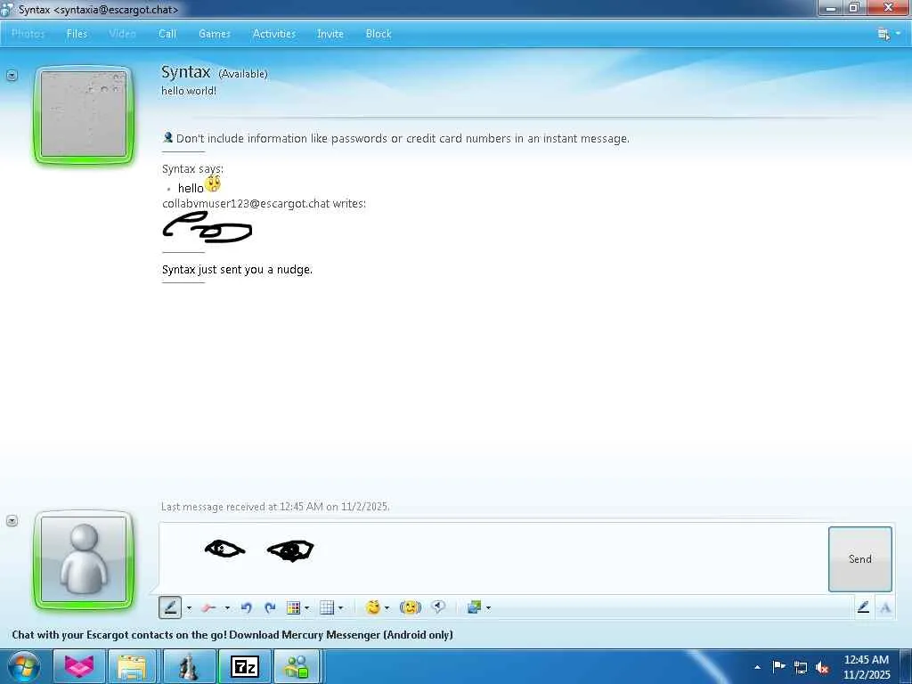The width and height of the screenshot is (912, 684).
Task: Click inside the handwriting message area
Action: [493, 558]
